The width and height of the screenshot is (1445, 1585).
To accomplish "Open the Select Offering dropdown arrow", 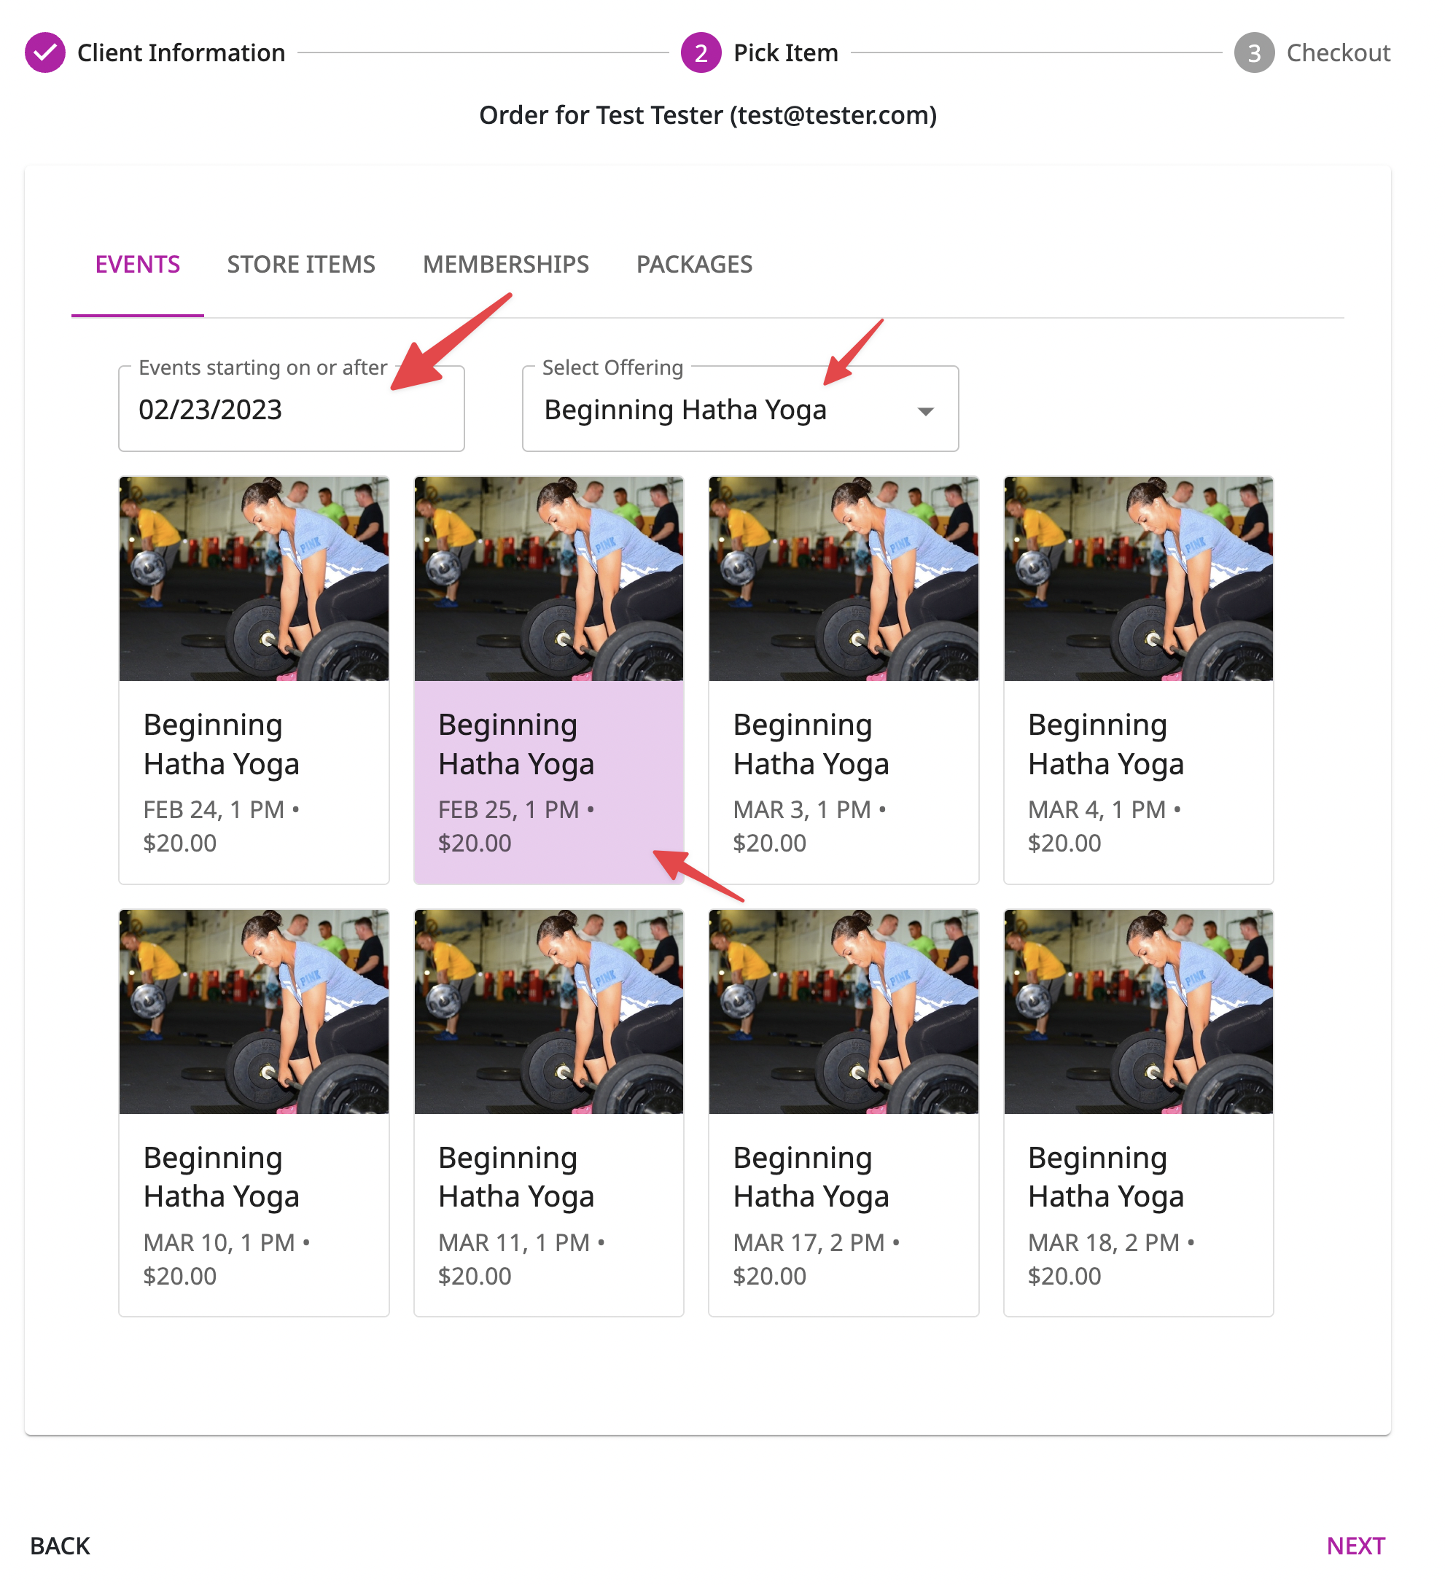I will 925,411.
